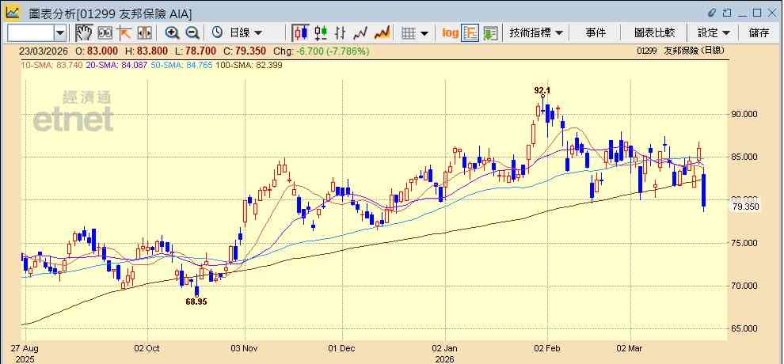Image resolution: width=784 pixels, height=364 pixels.
Task: Click the paperclip icon in title bar
Action: pyautogui.click(x=712, y=13)
